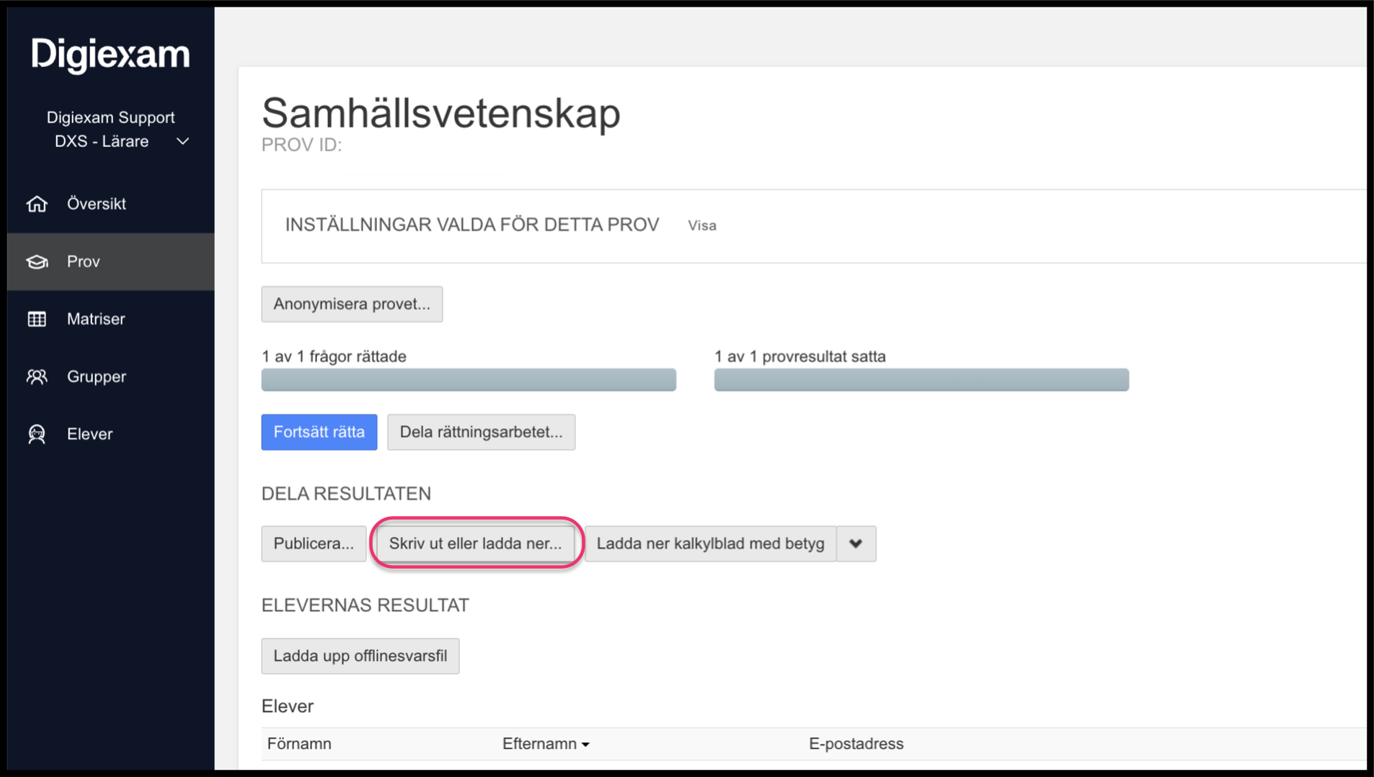The width and height of the screenshot is (1374, 777).
Task: Click the Översikt home icon
Action: coord(37,204)
